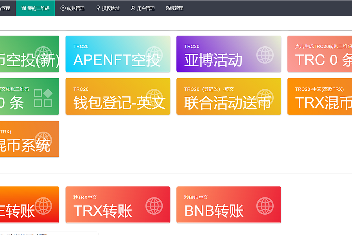Click the globe icon on the card left of TRX转账

pos(43,206)
